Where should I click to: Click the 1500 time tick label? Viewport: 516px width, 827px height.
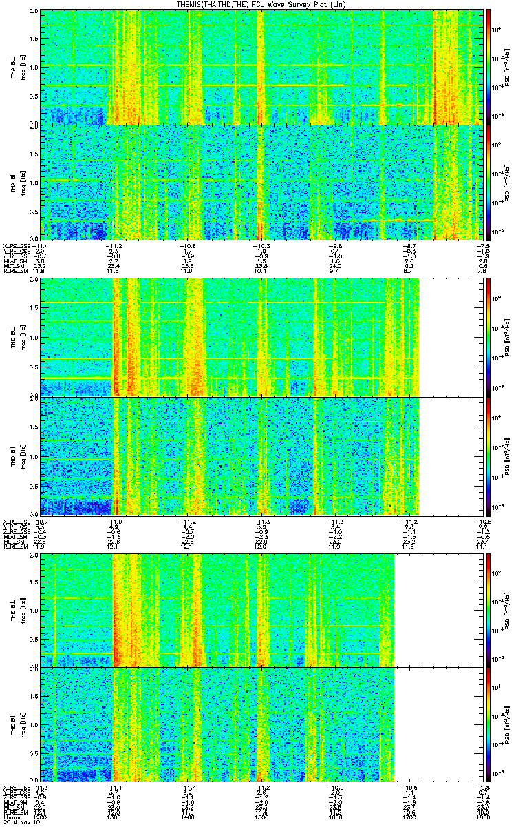pos(261,816)
